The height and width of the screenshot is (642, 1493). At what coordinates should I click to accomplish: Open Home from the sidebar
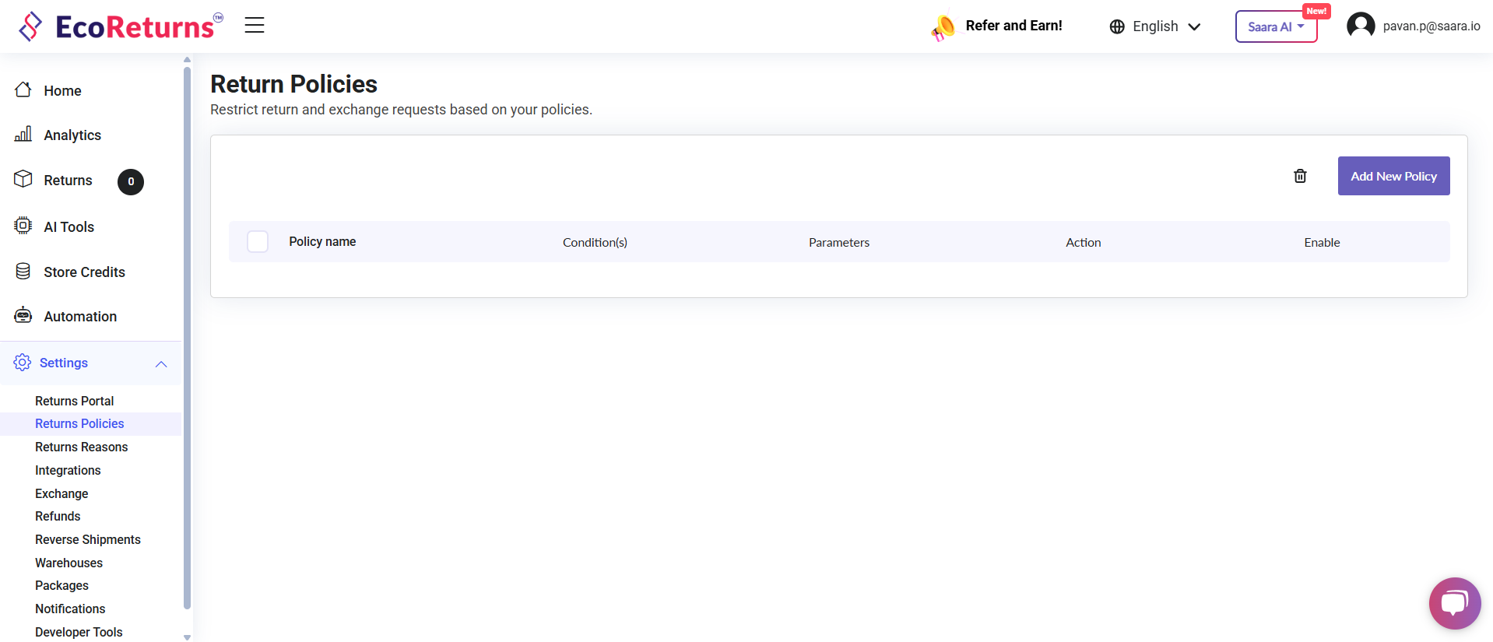click(x=62, y=91)
